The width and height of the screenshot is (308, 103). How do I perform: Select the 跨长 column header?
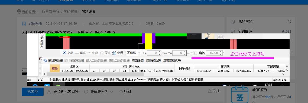pyautogui.click(x=134, y=71)
